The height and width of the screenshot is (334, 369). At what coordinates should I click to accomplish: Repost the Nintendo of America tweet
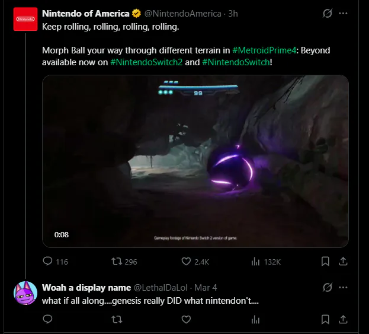117,261
